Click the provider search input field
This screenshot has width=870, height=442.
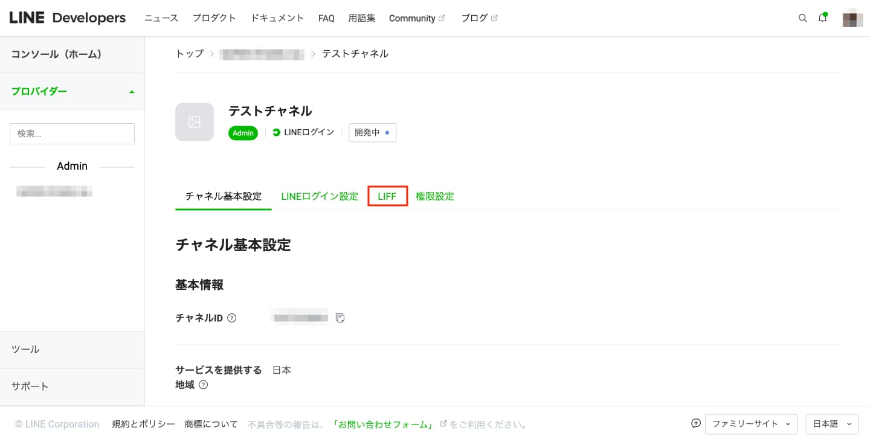tap(72, 133)
